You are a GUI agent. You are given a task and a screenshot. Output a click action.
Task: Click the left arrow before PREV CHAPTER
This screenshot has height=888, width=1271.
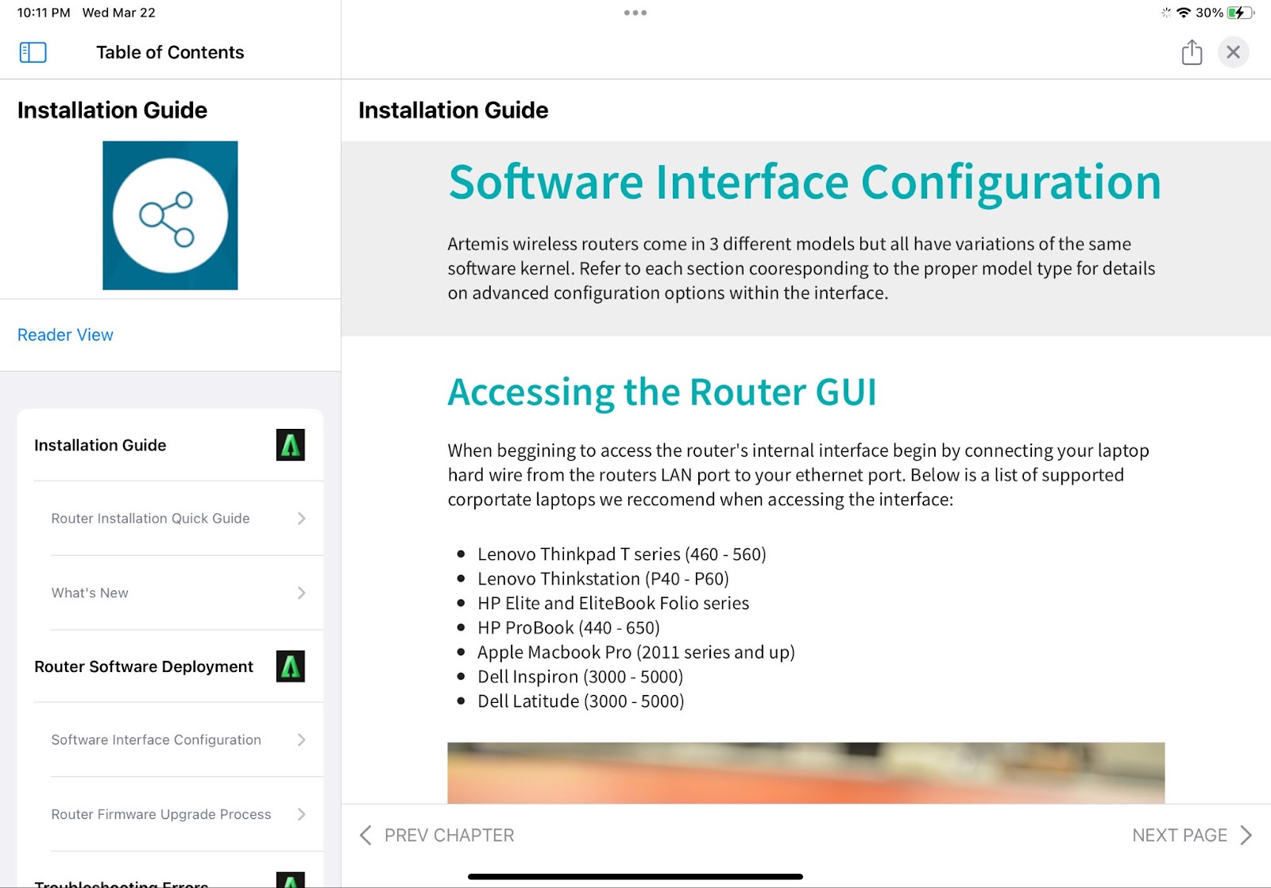pos(365,836)
